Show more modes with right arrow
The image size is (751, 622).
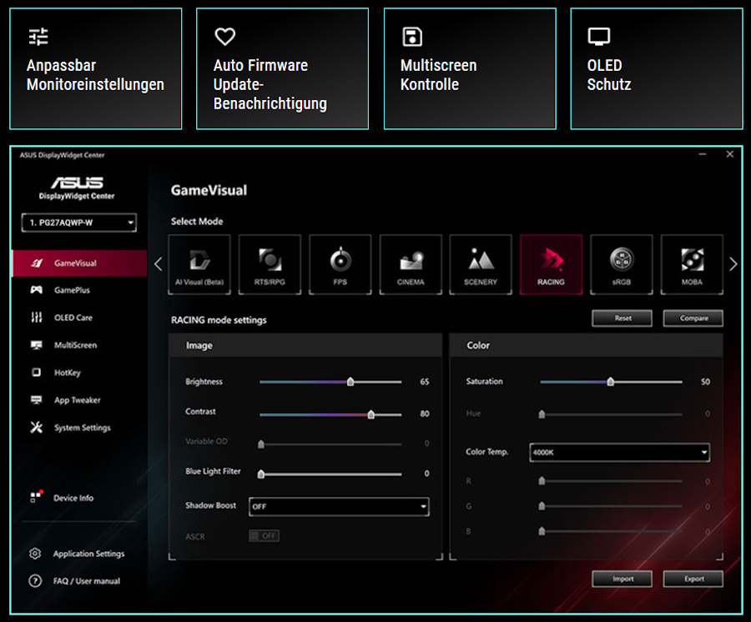coord(733,264)
